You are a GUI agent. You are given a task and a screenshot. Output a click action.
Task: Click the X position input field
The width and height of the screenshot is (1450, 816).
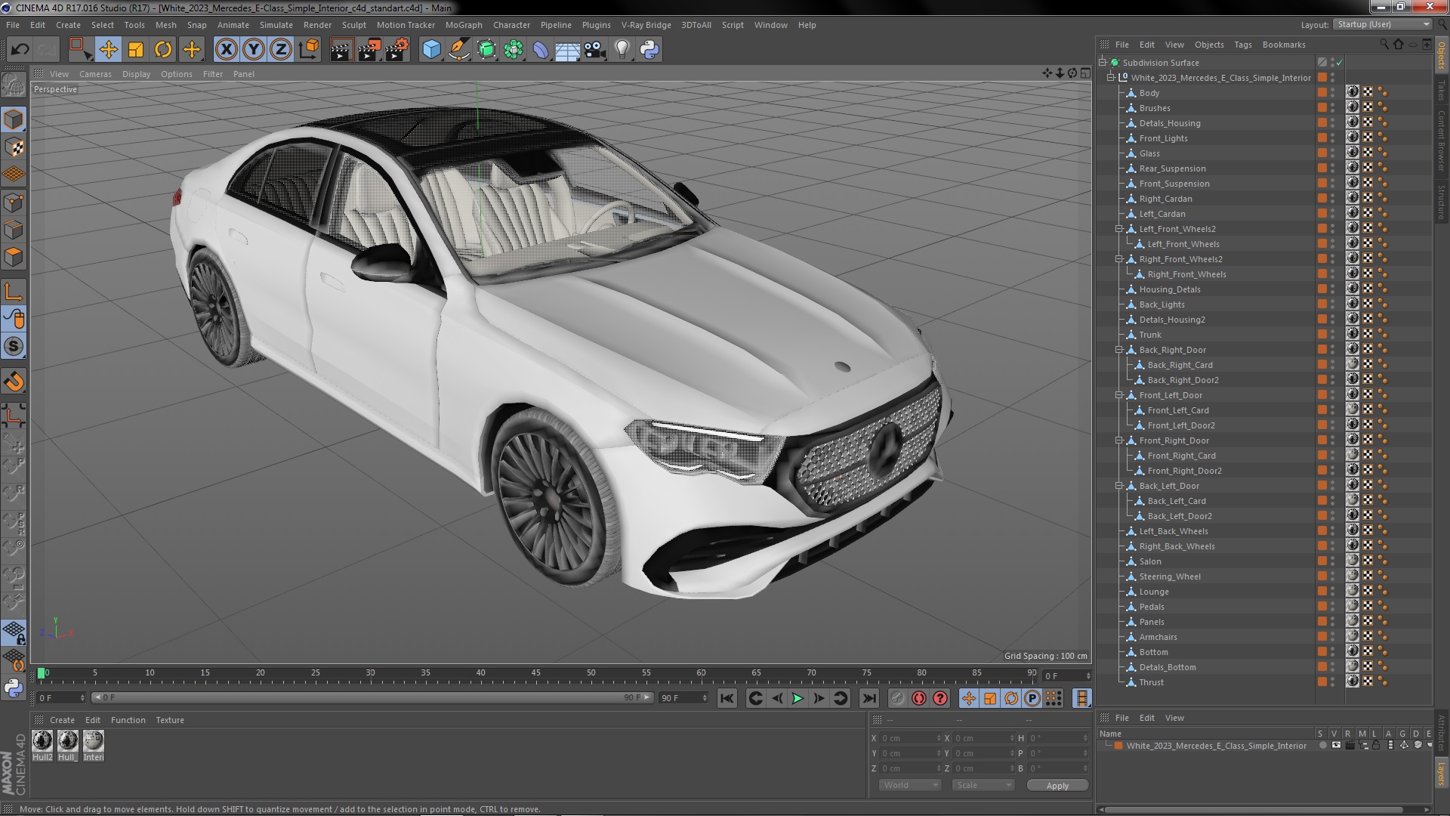click(x=910, y=738)
